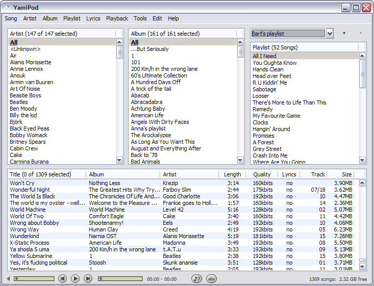The width and height of the screenshot is (374, 286).
Task: Sort songs by Length column header
Action: click(x=232, y=174)
